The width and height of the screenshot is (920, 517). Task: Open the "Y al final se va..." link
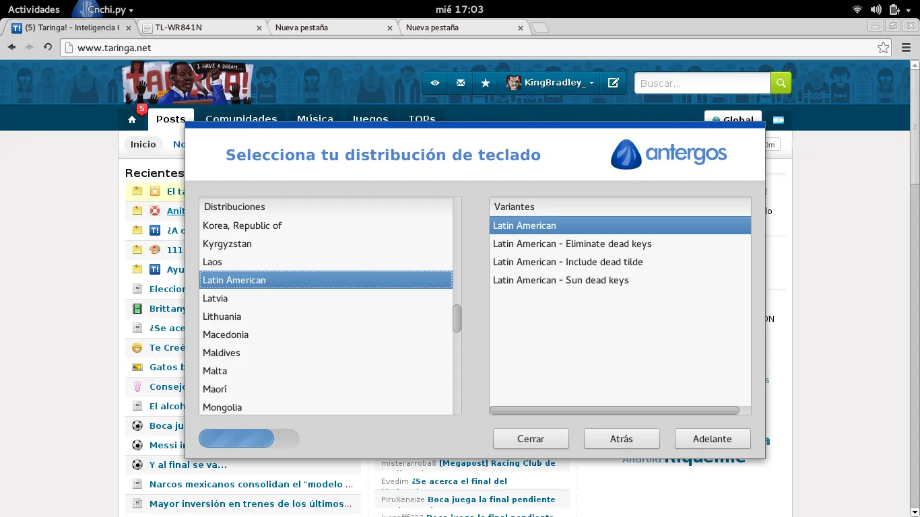[188, 464]
